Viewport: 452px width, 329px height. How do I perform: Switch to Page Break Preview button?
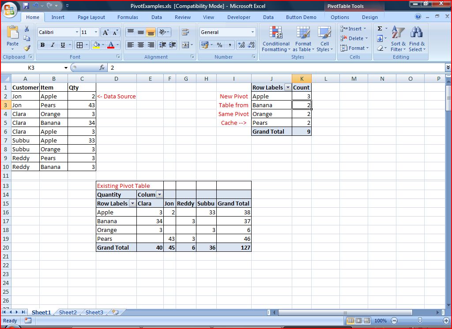coord(367,321)
